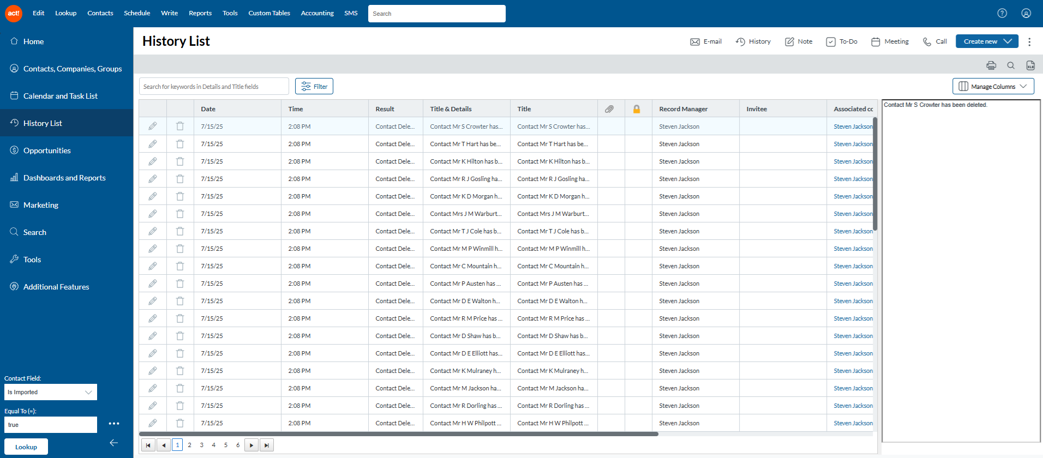The width and height of the screenshot is (1043, 458).
Task: Click the lock column header icon
Action: coord(637,109)
